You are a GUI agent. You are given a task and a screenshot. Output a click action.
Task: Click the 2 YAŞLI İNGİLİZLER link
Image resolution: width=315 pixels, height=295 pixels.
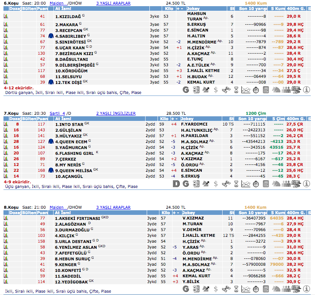pyautogui.click(x=116, y=114)
